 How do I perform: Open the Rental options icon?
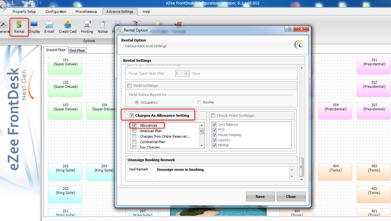[19, 27]
